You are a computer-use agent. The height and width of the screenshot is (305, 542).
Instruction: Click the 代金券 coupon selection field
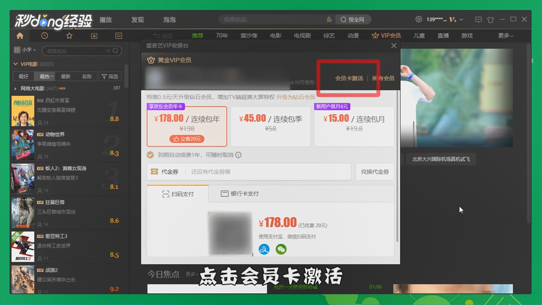(249, 172)
